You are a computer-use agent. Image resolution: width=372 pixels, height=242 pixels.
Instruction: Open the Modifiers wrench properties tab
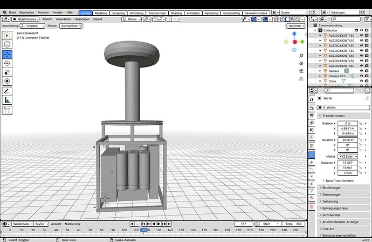[x=312, y=163]
